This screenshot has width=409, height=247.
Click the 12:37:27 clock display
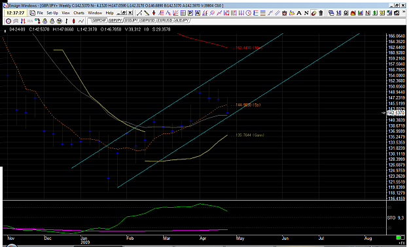point(16,13)
